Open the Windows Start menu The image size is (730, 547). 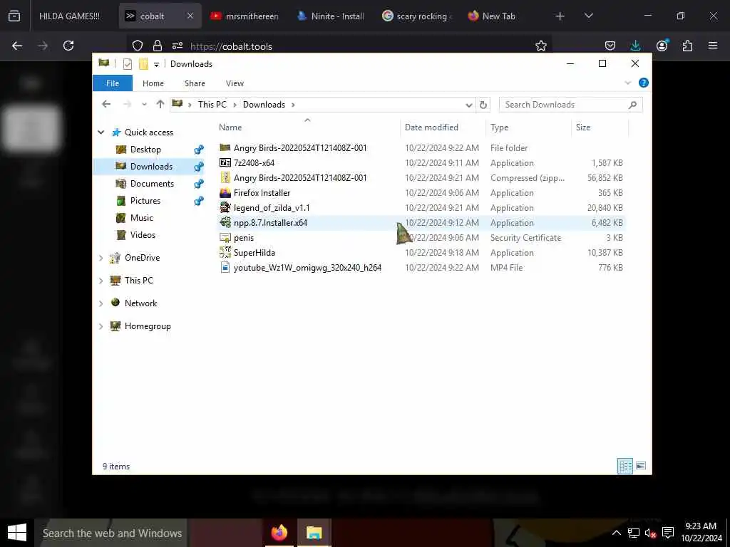[x=17, y=533]
